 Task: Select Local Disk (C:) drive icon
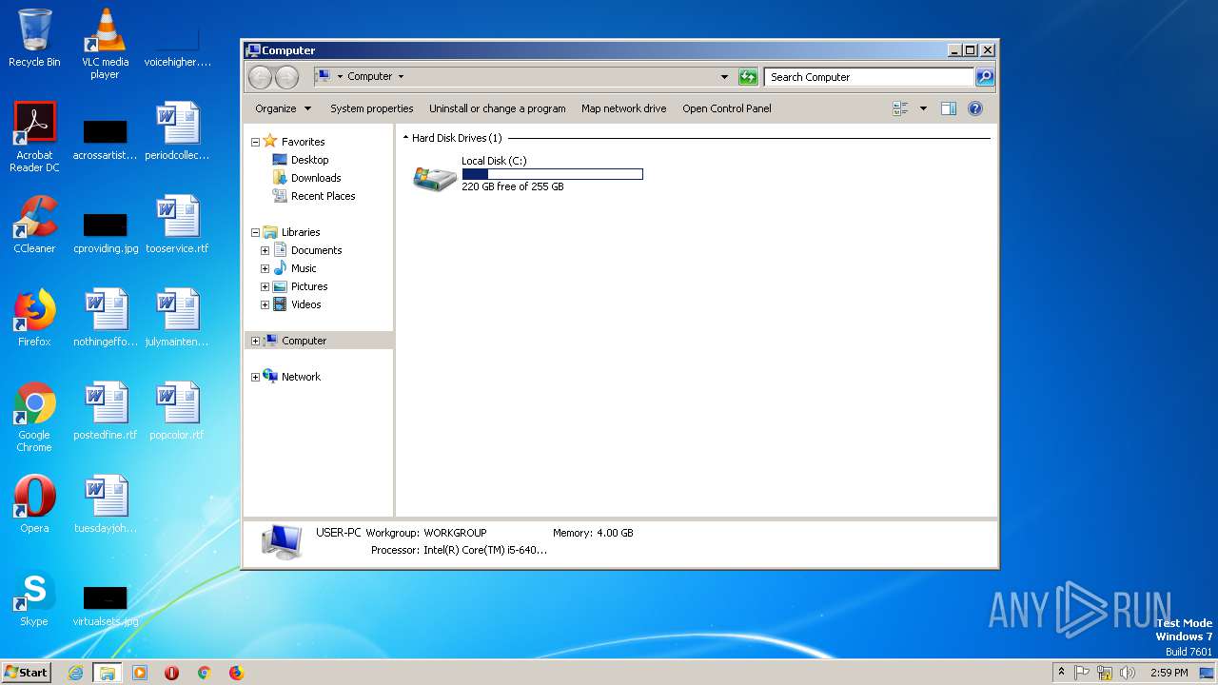pos(434,177)
